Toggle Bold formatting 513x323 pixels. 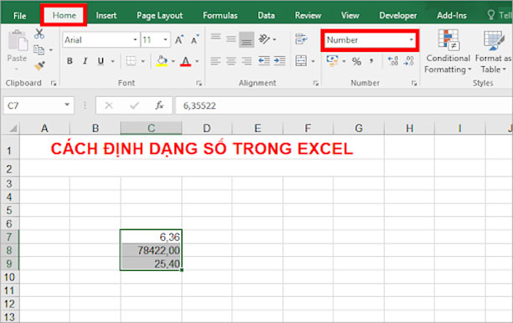(70, 61)
